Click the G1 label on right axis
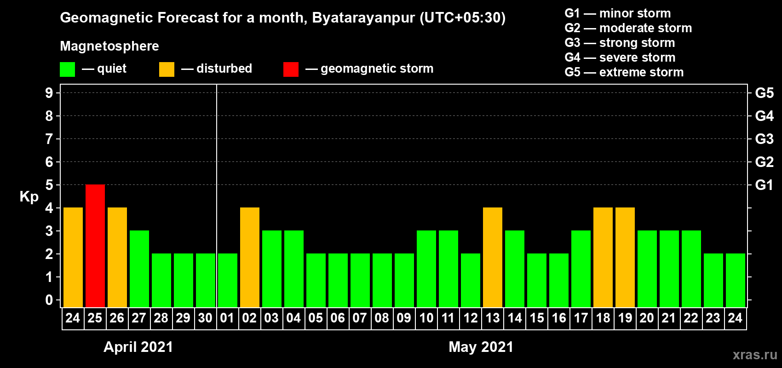 764,185
